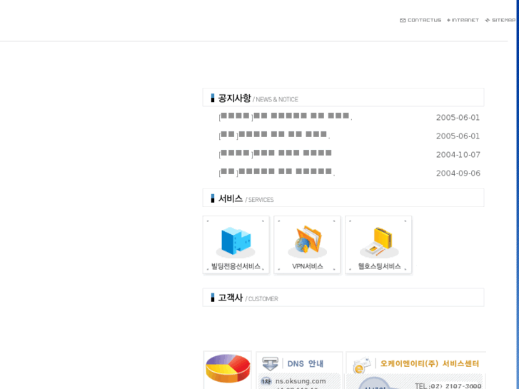The height and width of the screenshot is (389, 519).
Task: Click the date 2004-09-06
Action: click(x=458, y=173)
